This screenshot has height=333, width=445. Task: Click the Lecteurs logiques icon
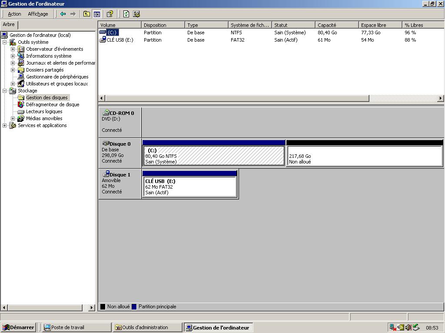[21, 111]
